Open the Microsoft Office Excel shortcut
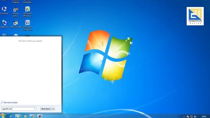 pos(28,12)
